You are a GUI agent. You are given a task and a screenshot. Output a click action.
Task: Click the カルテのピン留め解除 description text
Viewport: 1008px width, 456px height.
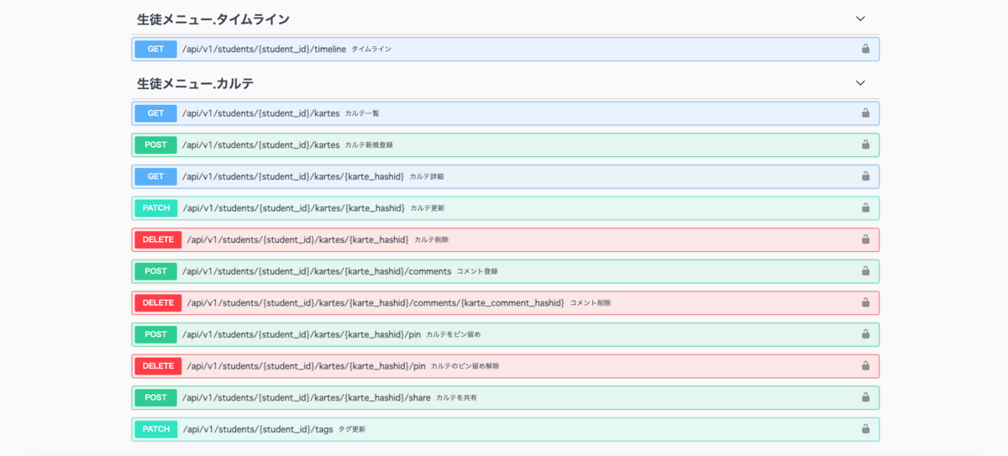pos(465,366)
